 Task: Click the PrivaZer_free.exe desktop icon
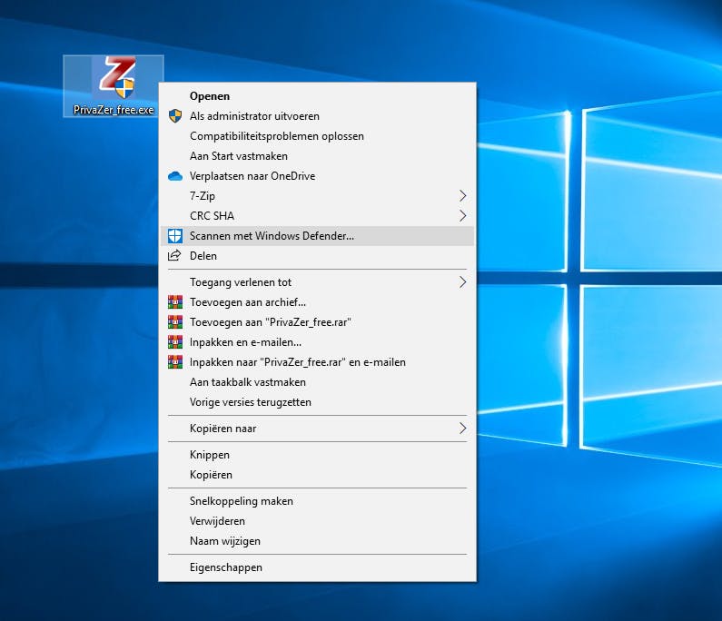pyautogui.click(x=114, y=84)
